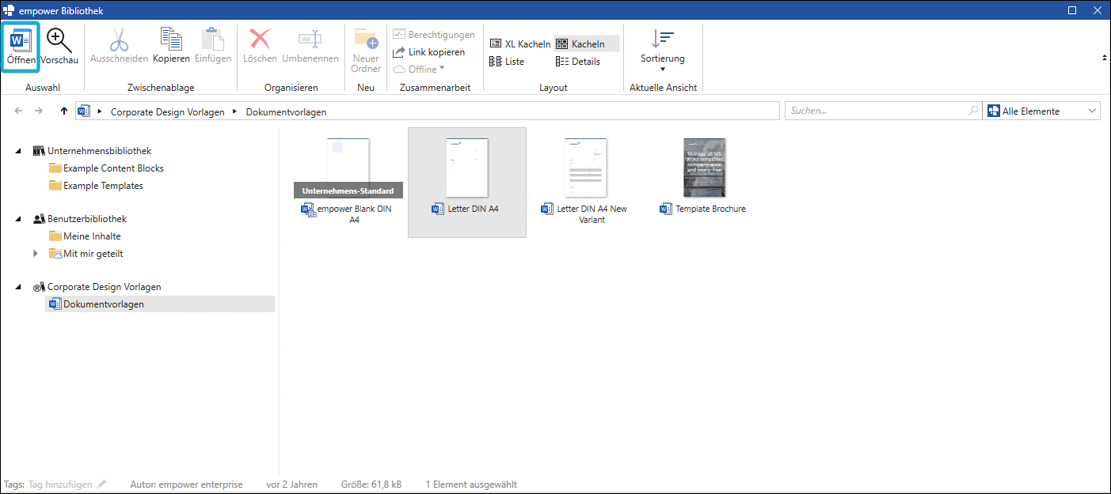Screen dimensions: 1111x494
Task: Open Berechtigungen permissions
Action: 434,35
